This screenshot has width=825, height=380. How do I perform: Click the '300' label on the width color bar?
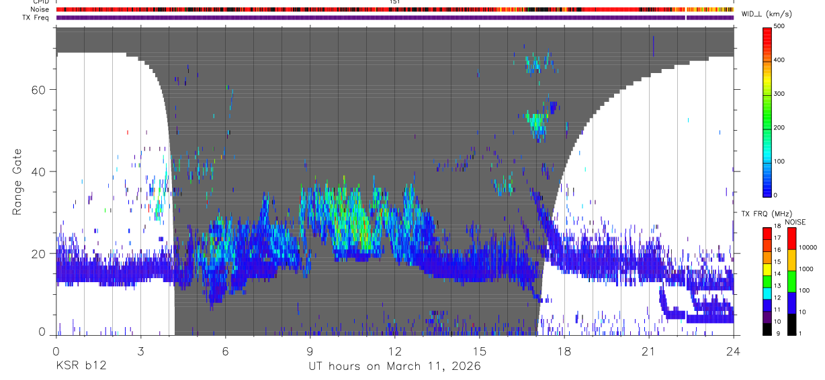point(781,94)
